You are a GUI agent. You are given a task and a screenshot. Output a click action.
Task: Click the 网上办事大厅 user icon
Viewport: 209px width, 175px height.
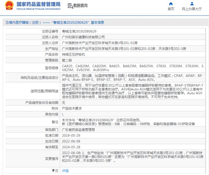pos(192,4)
